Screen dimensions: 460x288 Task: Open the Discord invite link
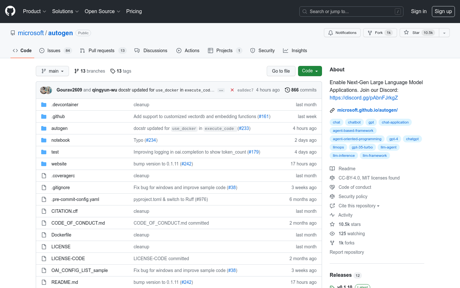(364, 98)
